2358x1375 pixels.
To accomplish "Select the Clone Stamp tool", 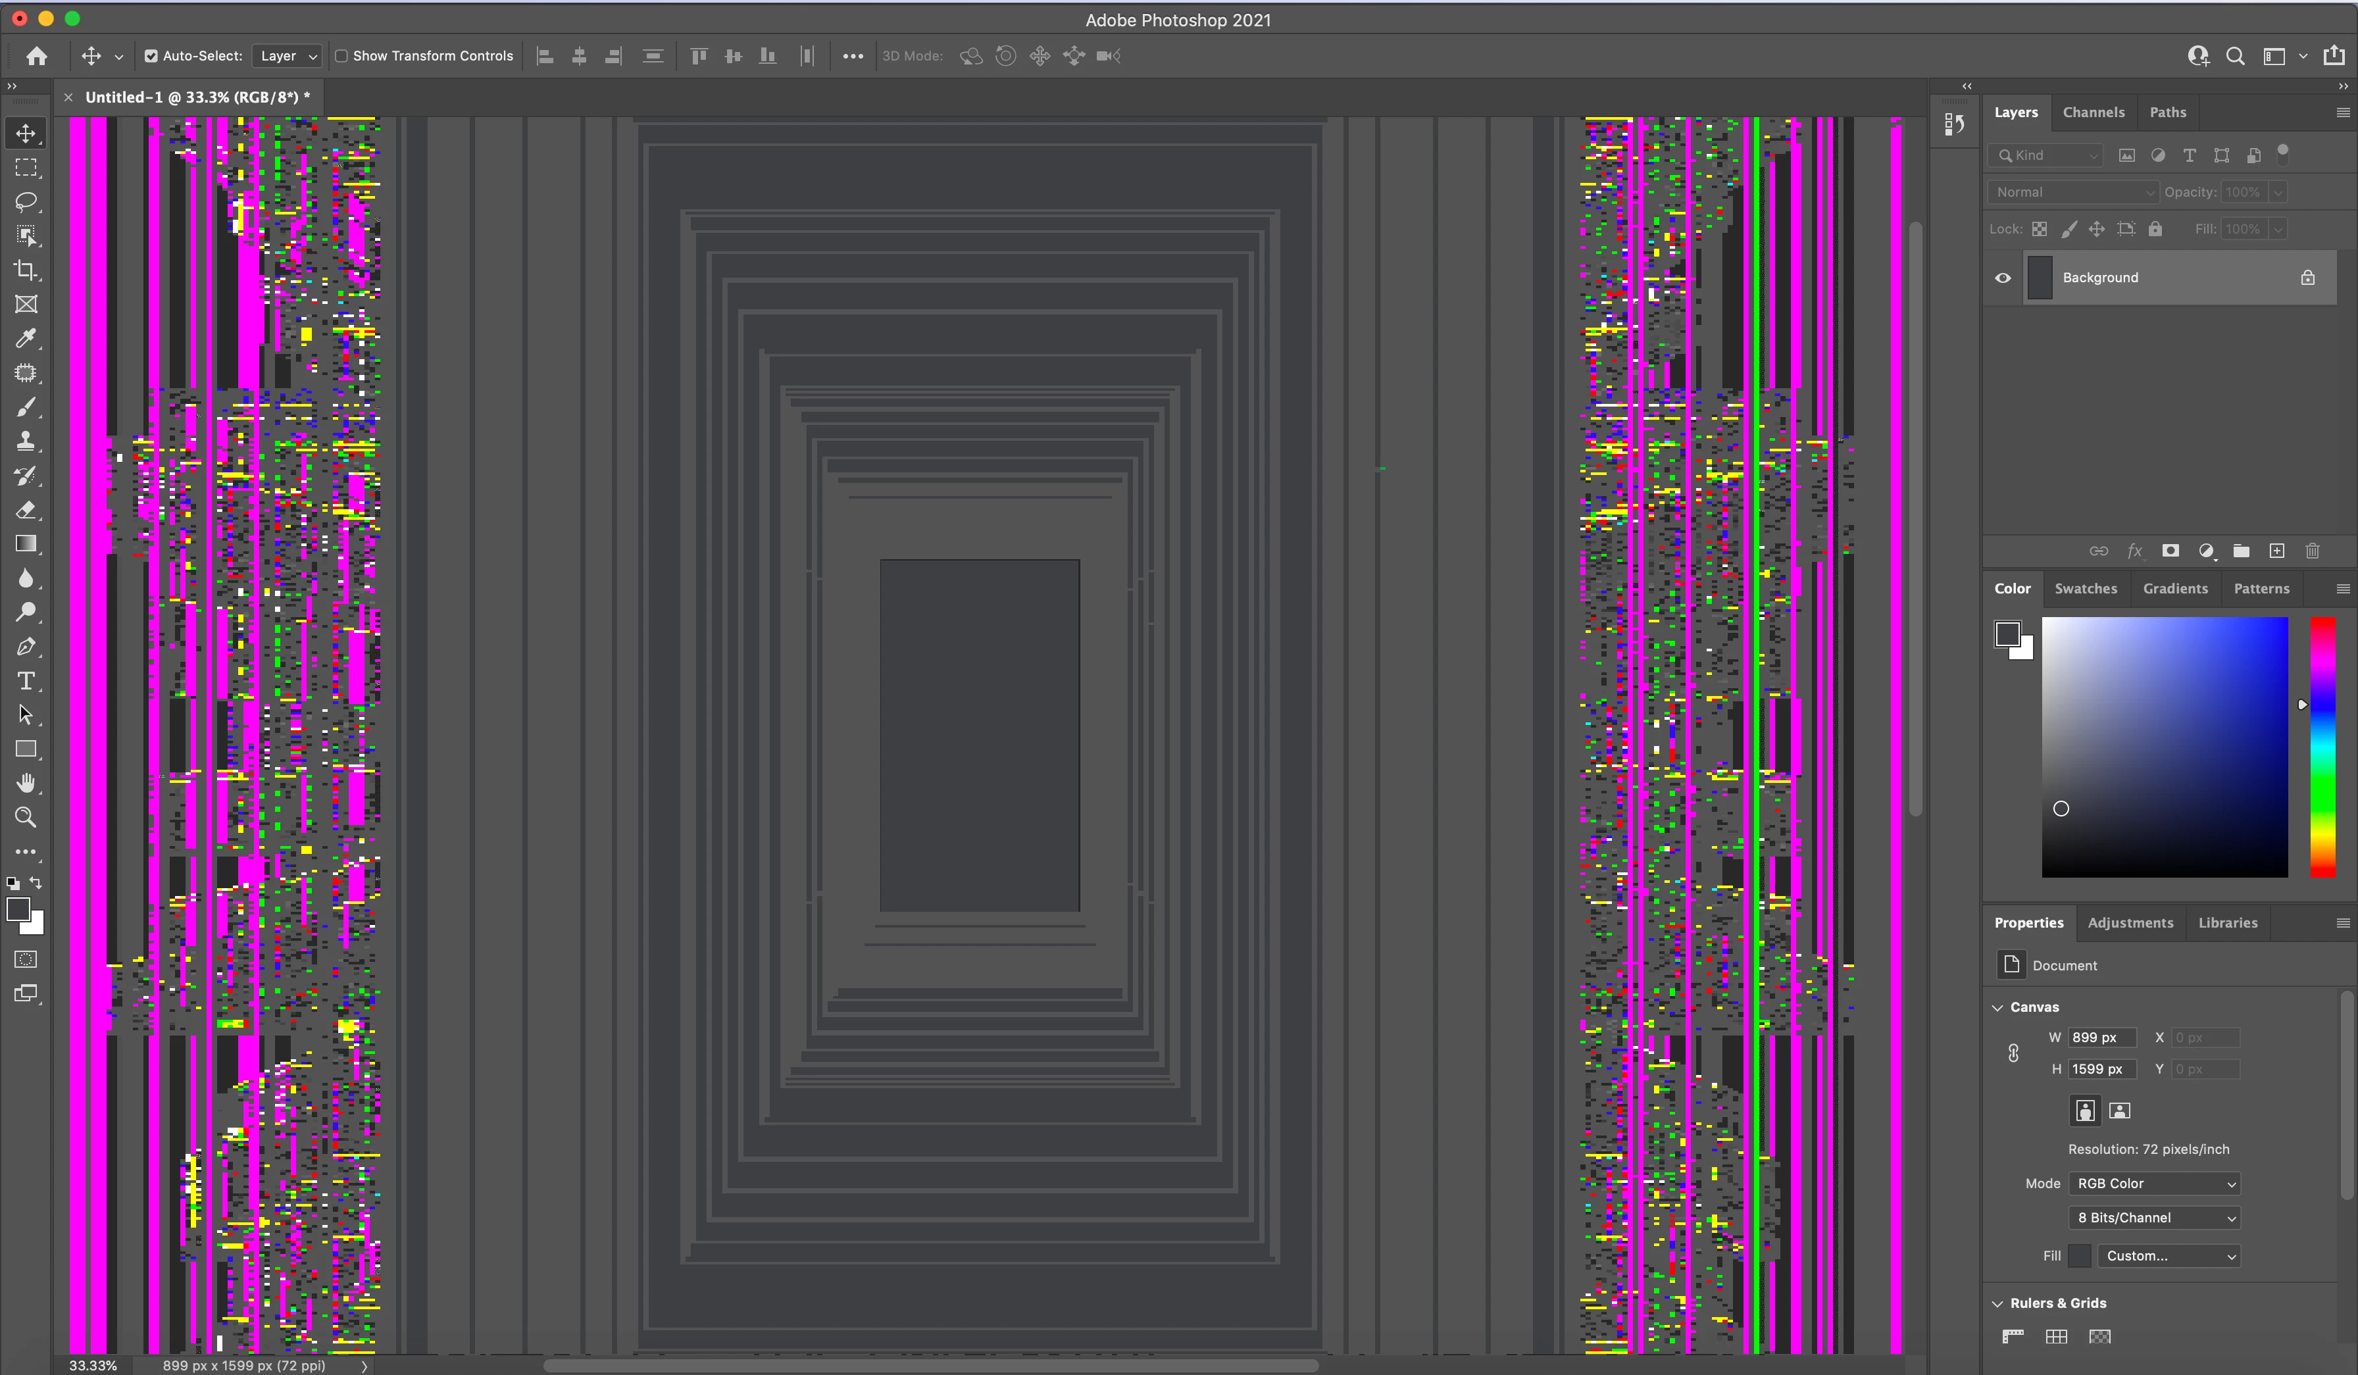I will (25, 441).
